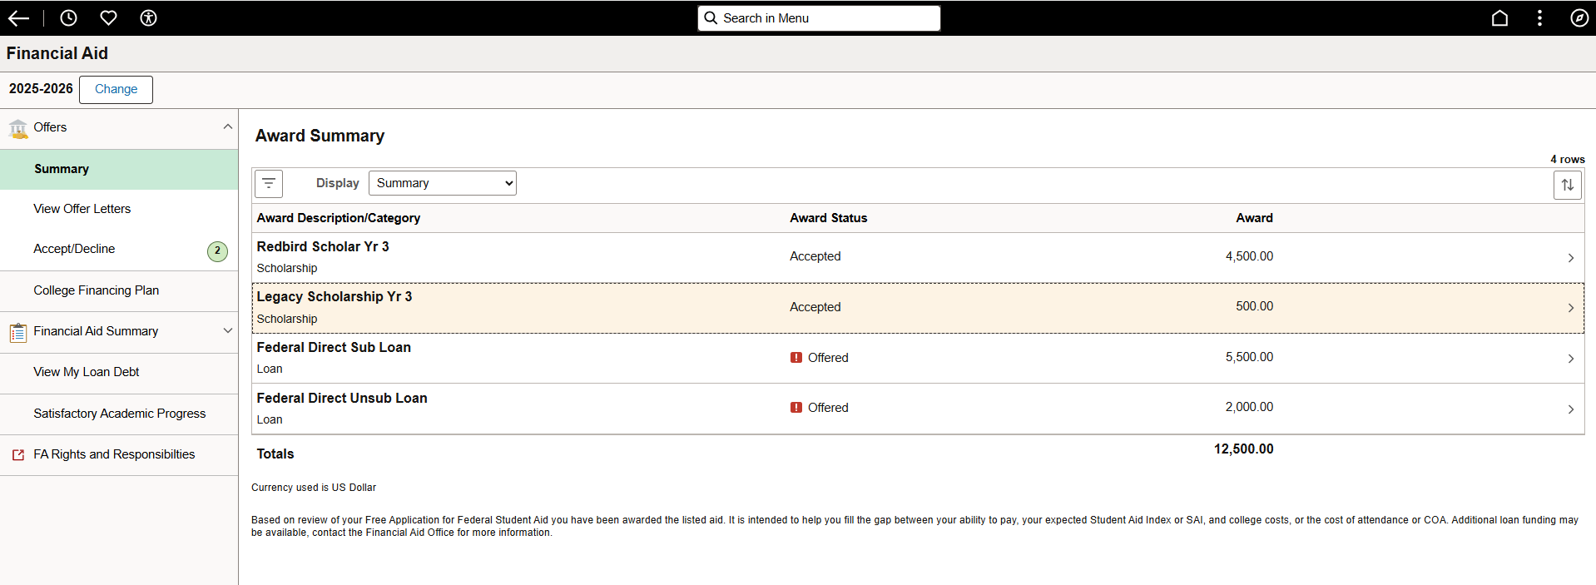Image resolution: width=1596 pixels, height=585 pixels.
Task: Click the 500.00 award amount
Action: pos(1254,306)
